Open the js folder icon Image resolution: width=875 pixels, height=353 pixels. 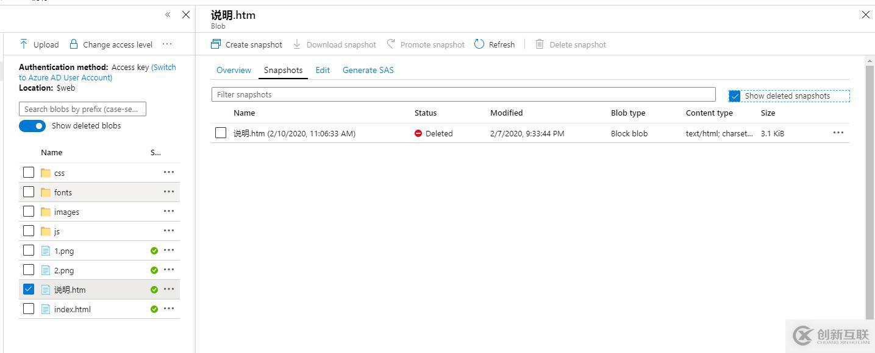pyautogui.click(x=46, y=231)
